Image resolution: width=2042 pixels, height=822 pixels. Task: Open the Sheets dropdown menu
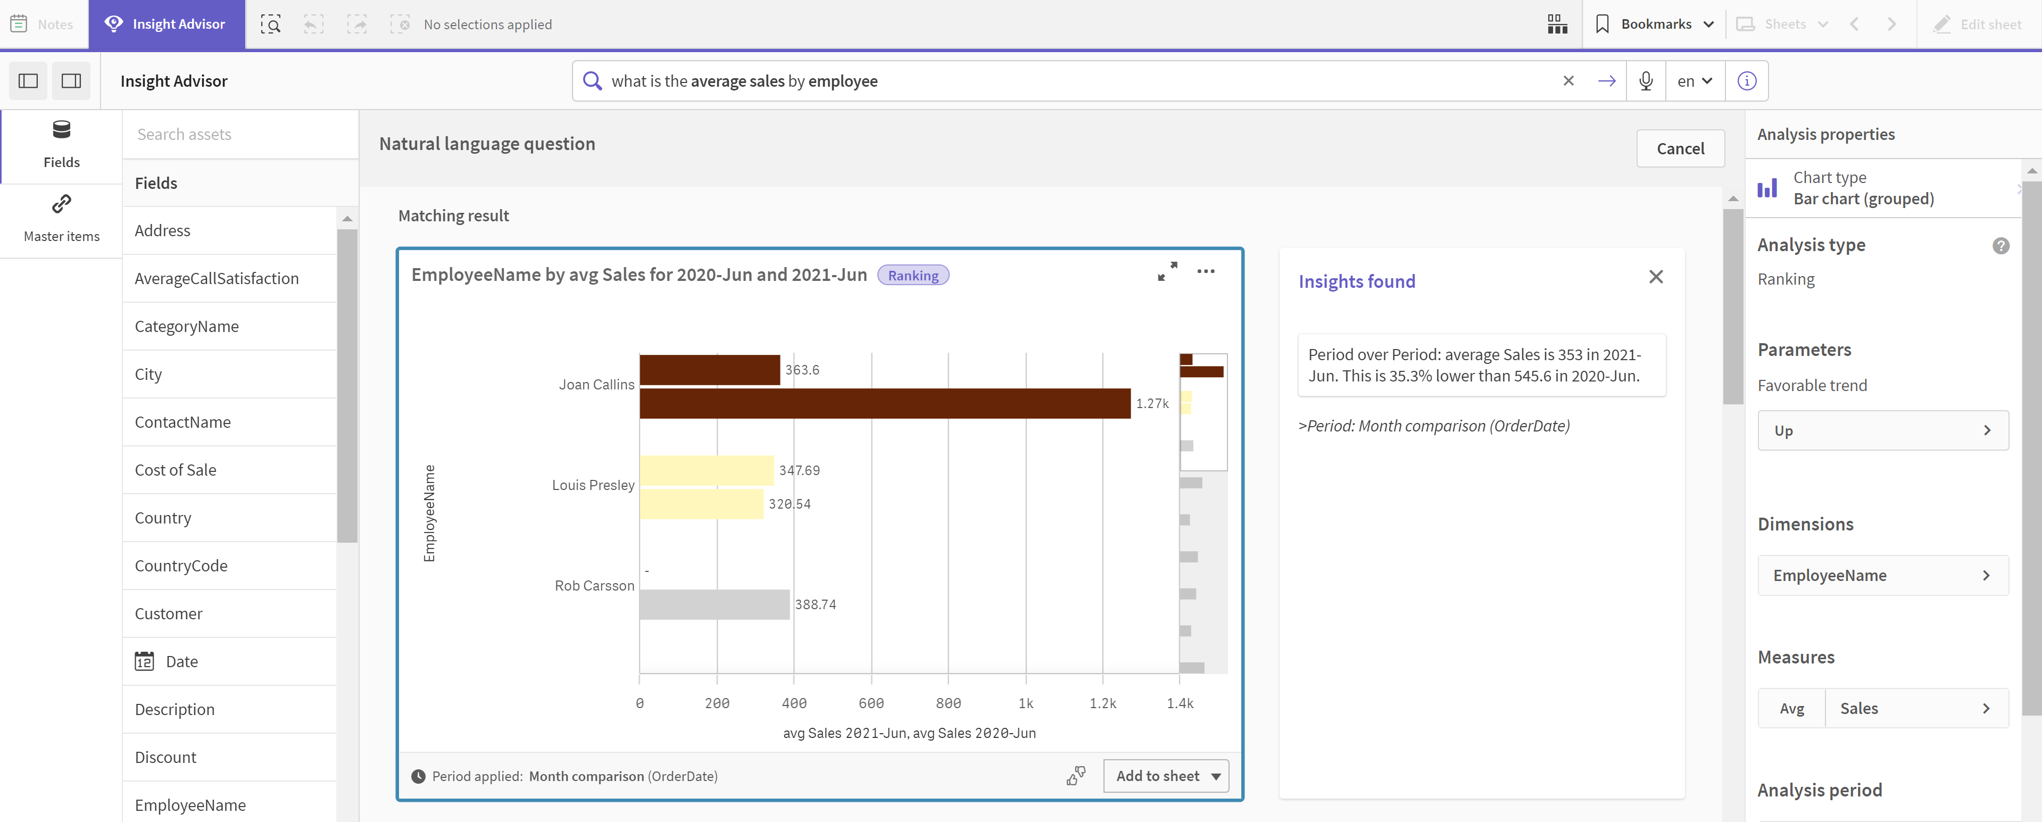pos(1786,23)
